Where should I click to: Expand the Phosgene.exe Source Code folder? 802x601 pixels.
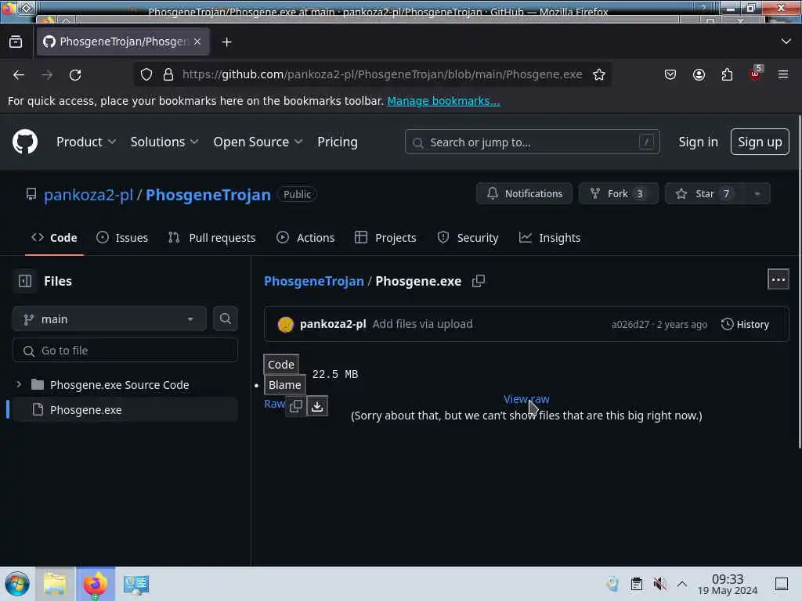tap(19, 384)
